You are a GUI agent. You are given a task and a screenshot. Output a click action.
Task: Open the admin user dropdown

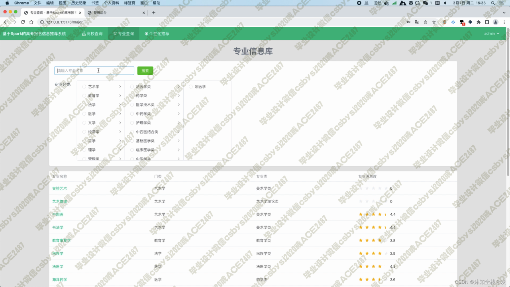[x=492, y=34]
